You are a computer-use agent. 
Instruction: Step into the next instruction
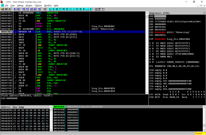click(24, 9)
